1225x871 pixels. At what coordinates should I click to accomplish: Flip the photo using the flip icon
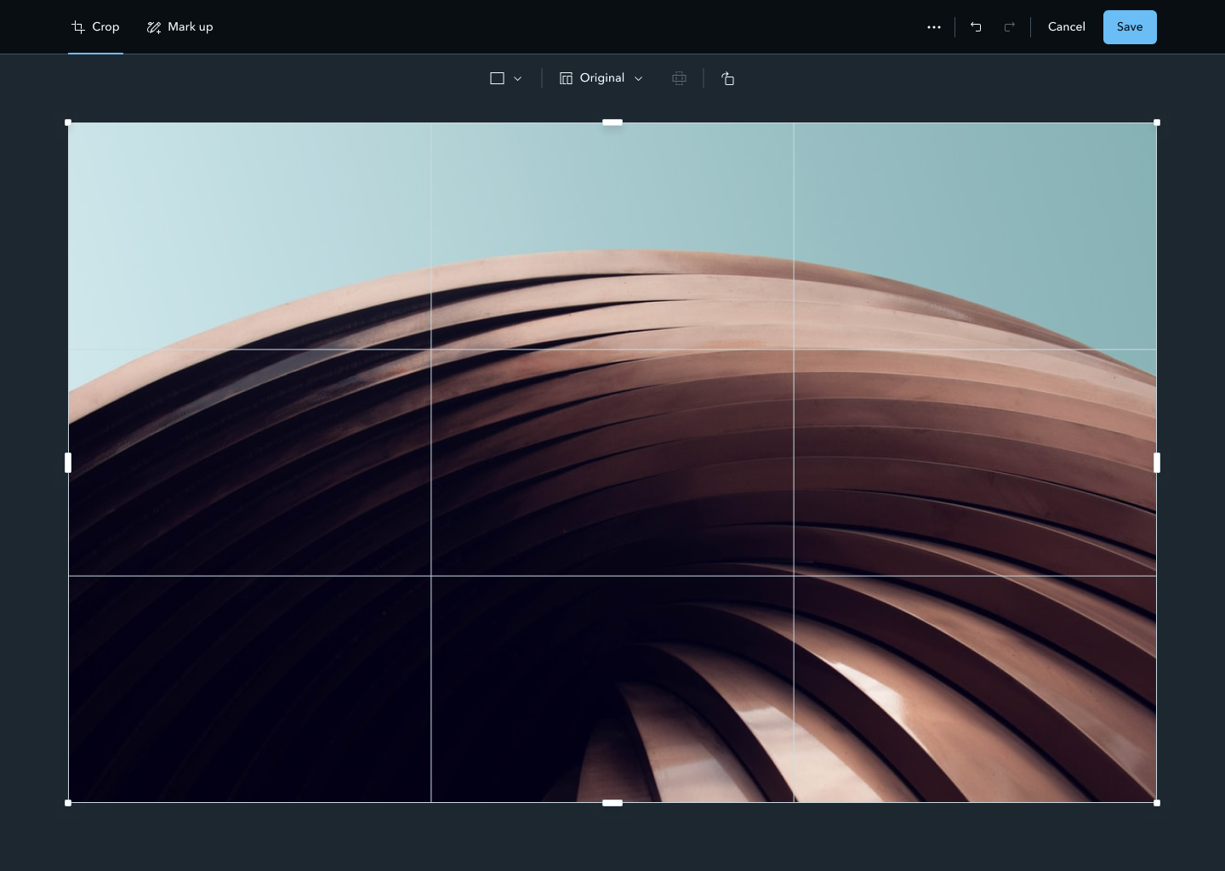(x=679, y=78)
